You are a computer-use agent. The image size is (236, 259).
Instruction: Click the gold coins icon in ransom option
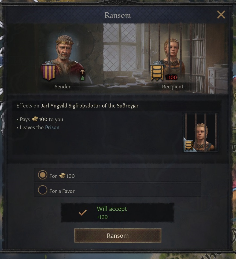(62, 176)
